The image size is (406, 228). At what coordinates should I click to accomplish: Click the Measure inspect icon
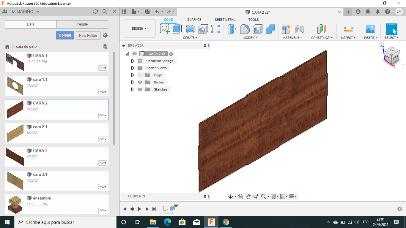tap(348, 29)
